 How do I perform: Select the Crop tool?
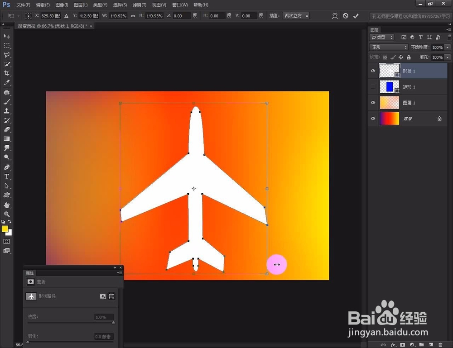[x=6, y=73]
